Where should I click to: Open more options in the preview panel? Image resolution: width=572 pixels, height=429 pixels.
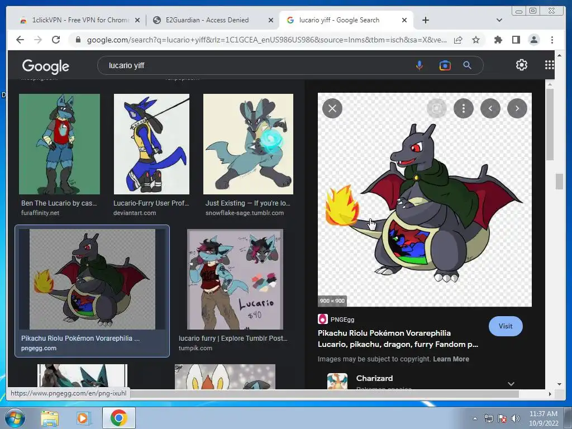point(464,108)
